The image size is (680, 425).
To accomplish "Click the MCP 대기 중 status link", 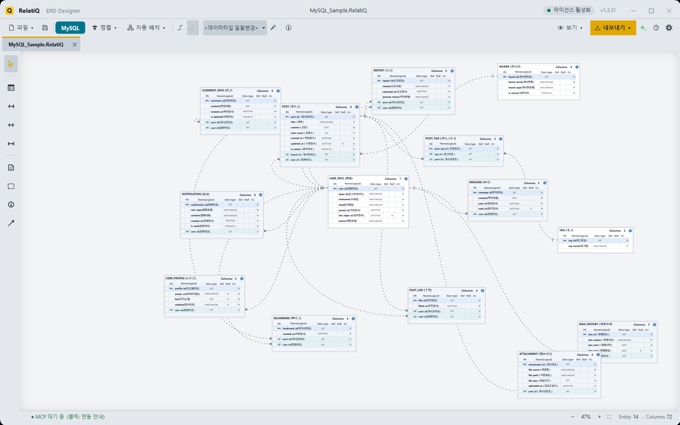I will [x=68, y=417].
